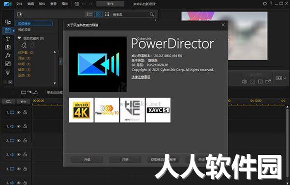The width and height of the screenshot is (290, 185).
Task: Open the 播放 menu
Action: click(65, 4)
